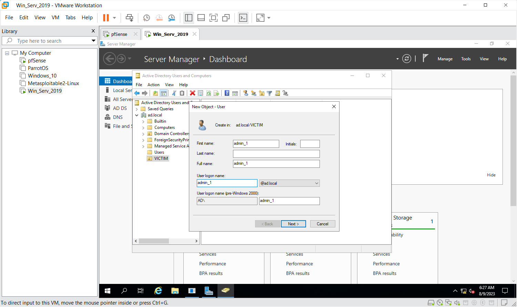The image size is (517, 307).
Task: Click Hide link in Server Manager
Action: point(491,175)
